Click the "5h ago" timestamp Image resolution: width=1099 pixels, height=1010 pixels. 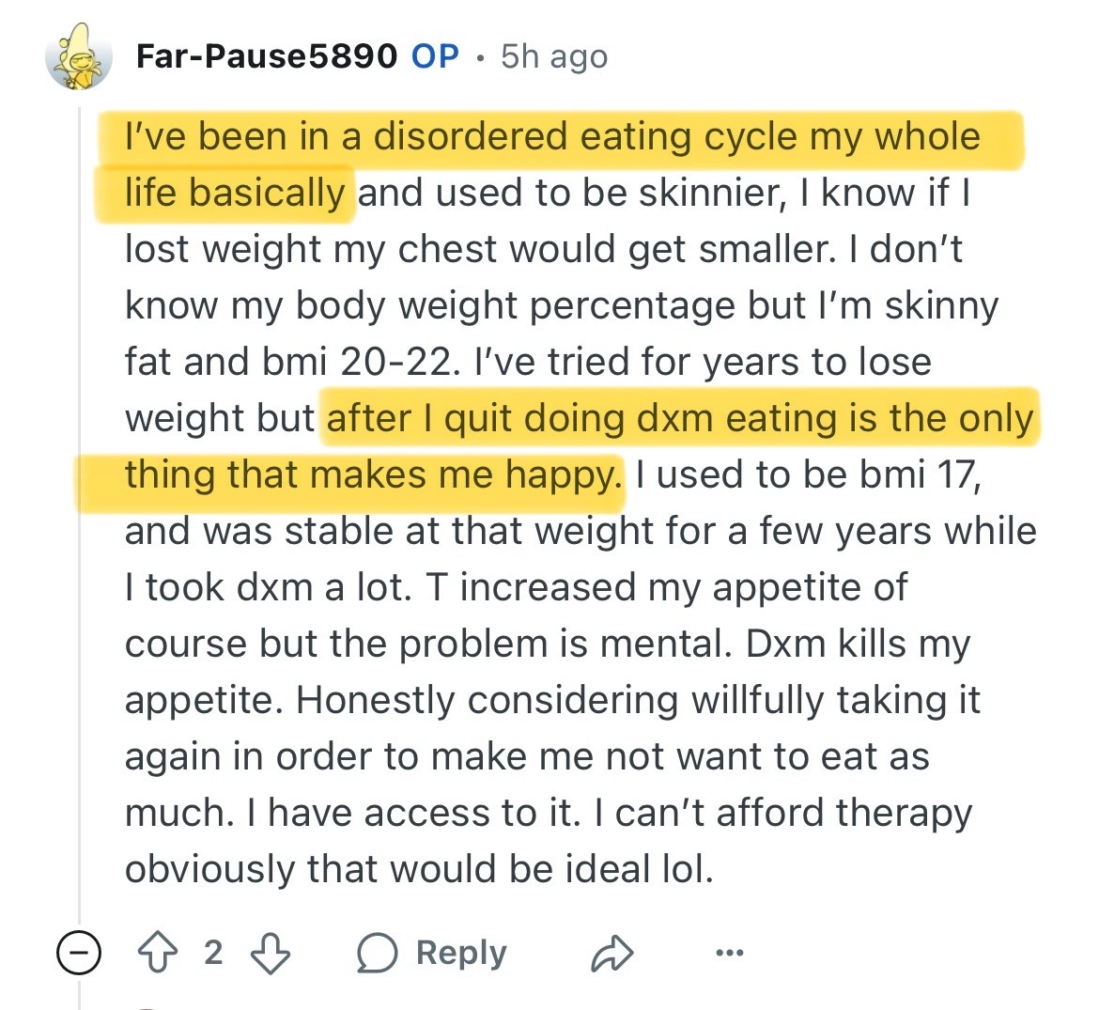[554, 56]
